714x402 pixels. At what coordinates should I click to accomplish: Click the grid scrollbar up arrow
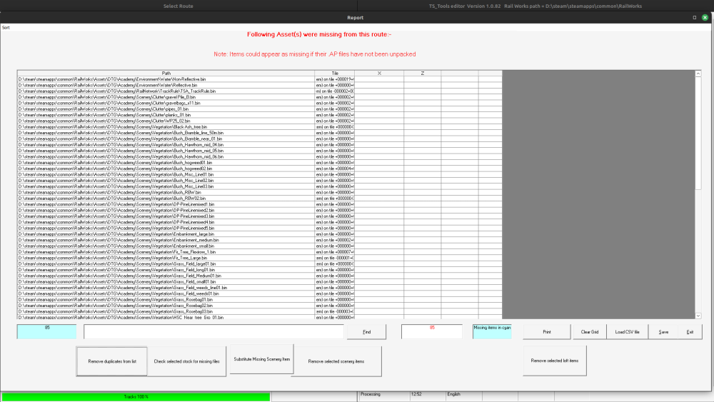tap(698, 74)
